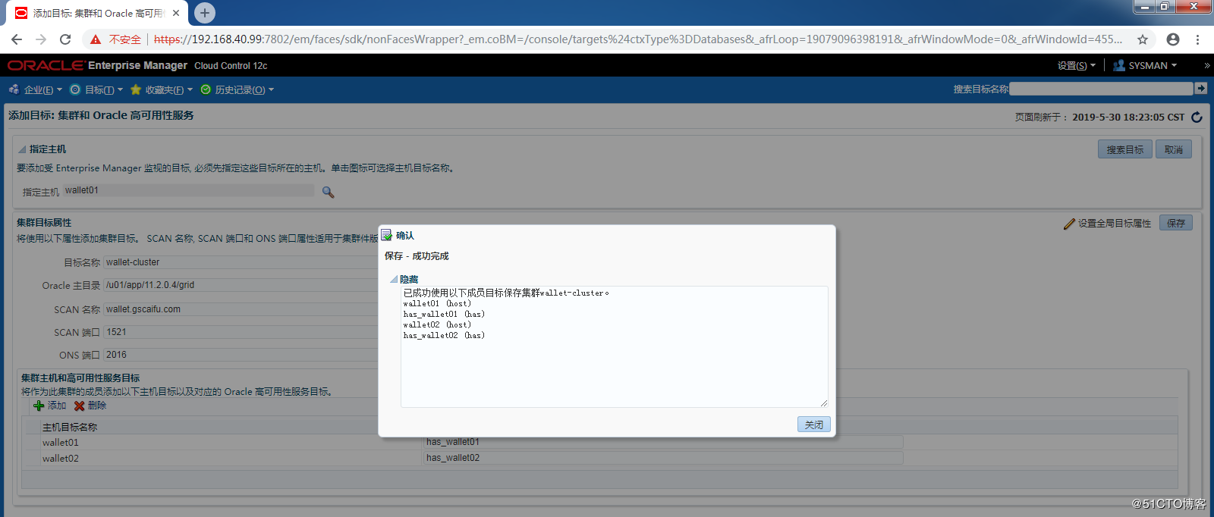Viewport: 1214px width, 517px height.
Task: Close the dialog with 关闭 button
Action: pyautogui.click(x=814, y=425)
